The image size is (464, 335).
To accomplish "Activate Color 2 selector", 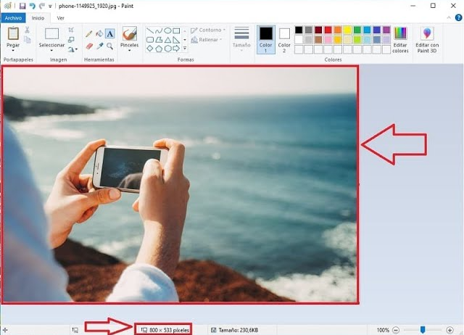I will (284, 38).
